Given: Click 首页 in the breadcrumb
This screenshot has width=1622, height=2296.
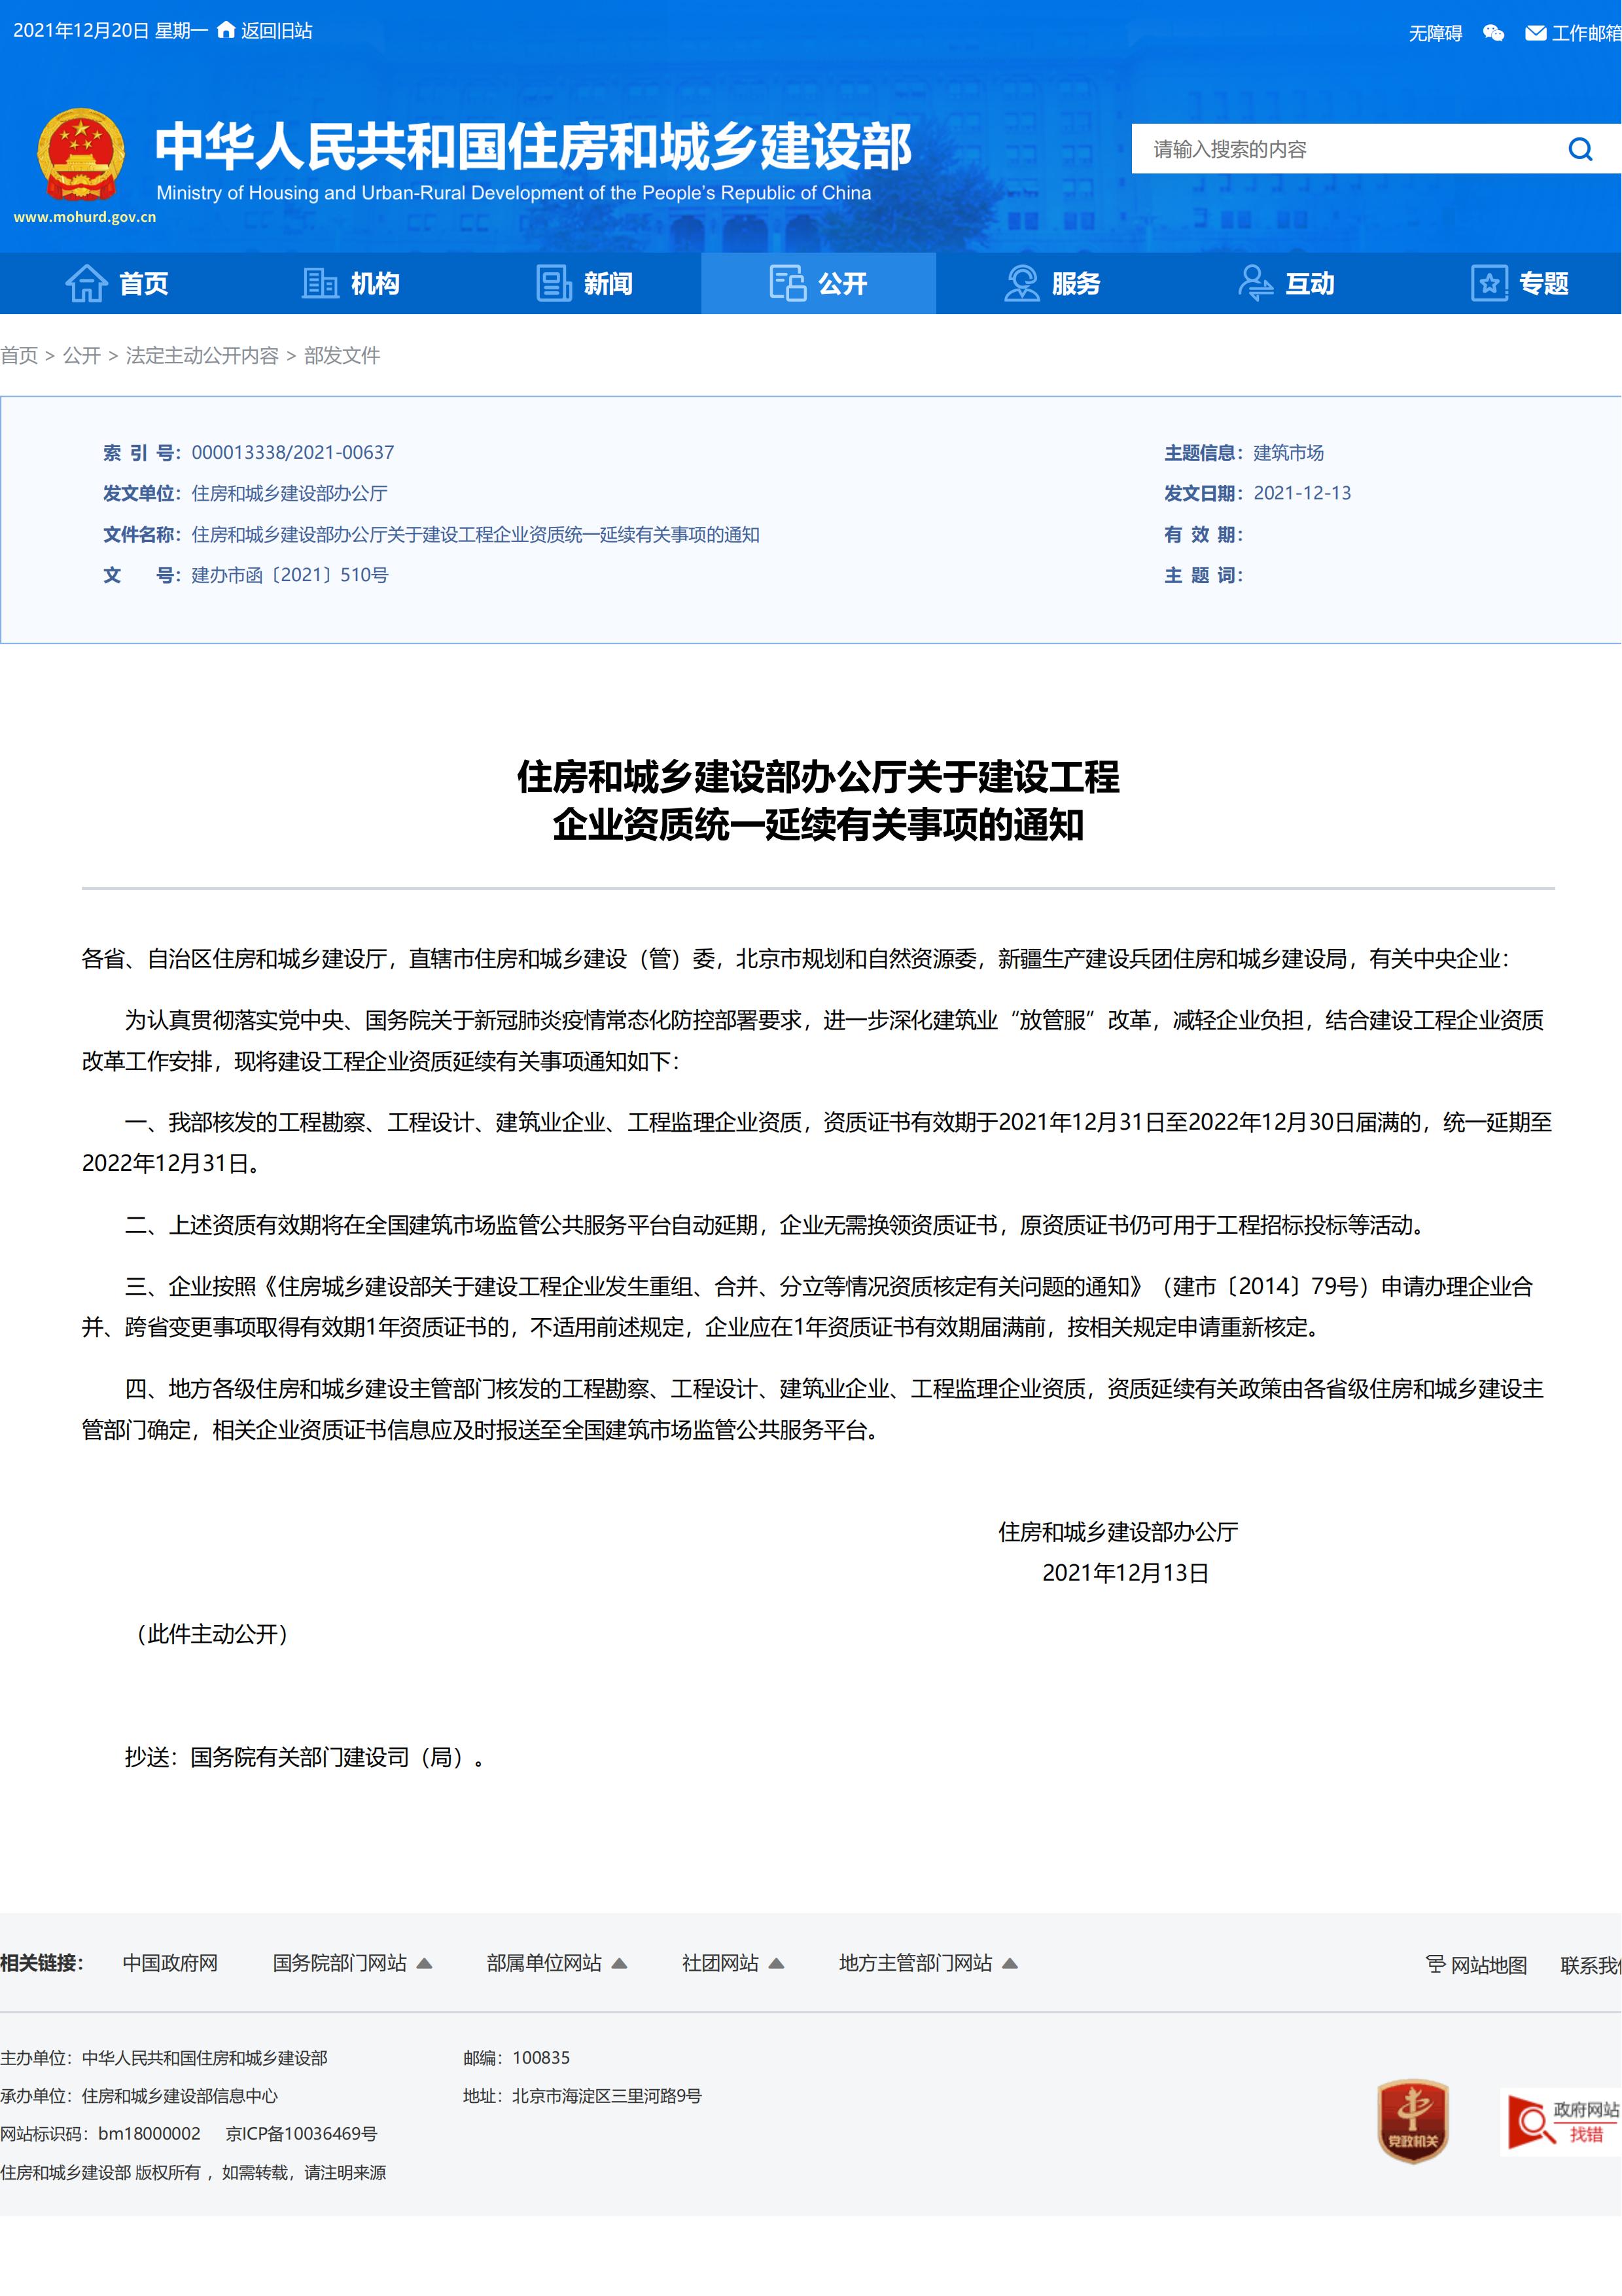Looking at the screenshot, I should coord(19,355).
